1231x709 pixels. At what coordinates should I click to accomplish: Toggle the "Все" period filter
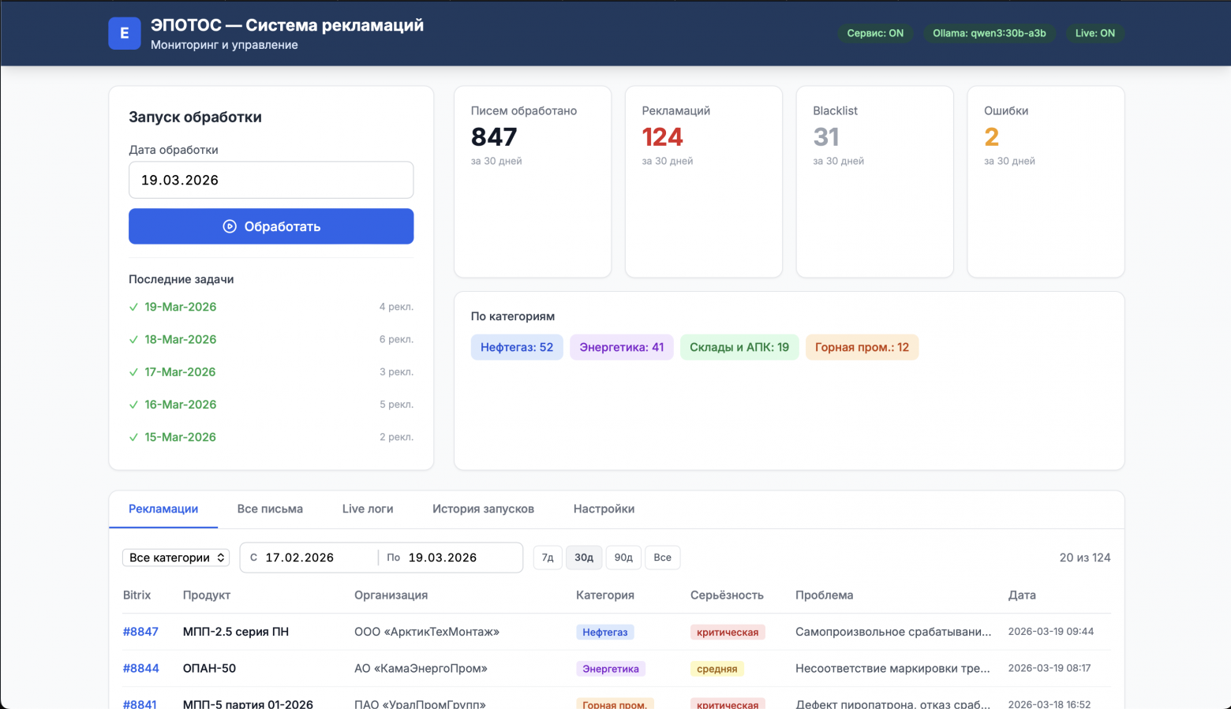click(x=662, y=558)
